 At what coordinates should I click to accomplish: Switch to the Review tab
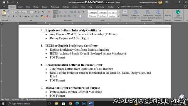(75, 7)
